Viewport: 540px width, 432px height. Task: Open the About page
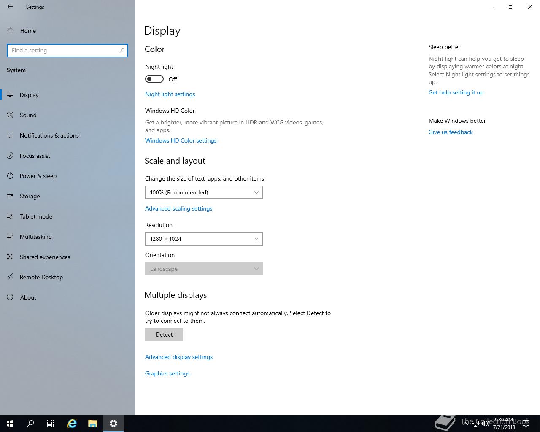[67, 297]
